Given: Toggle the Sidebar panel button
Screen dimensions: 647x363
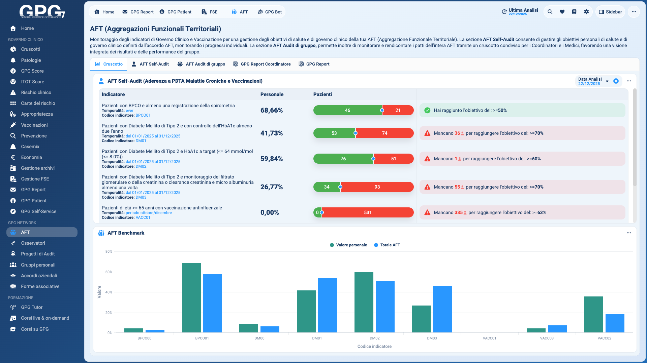Looking at the screenshot, I should click(610, 12).
